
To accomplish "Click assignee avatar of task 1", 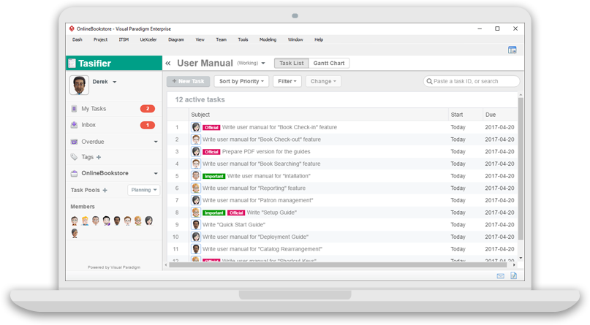I will tap(196, 127).
